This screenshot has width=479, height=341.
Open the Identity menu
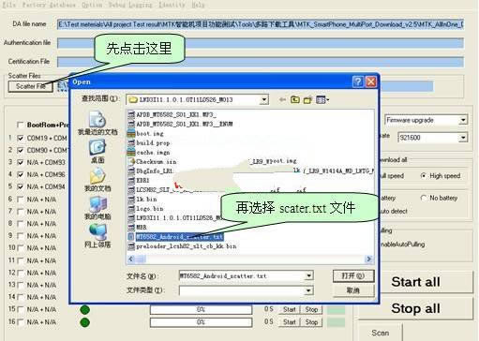click(172, 5)
